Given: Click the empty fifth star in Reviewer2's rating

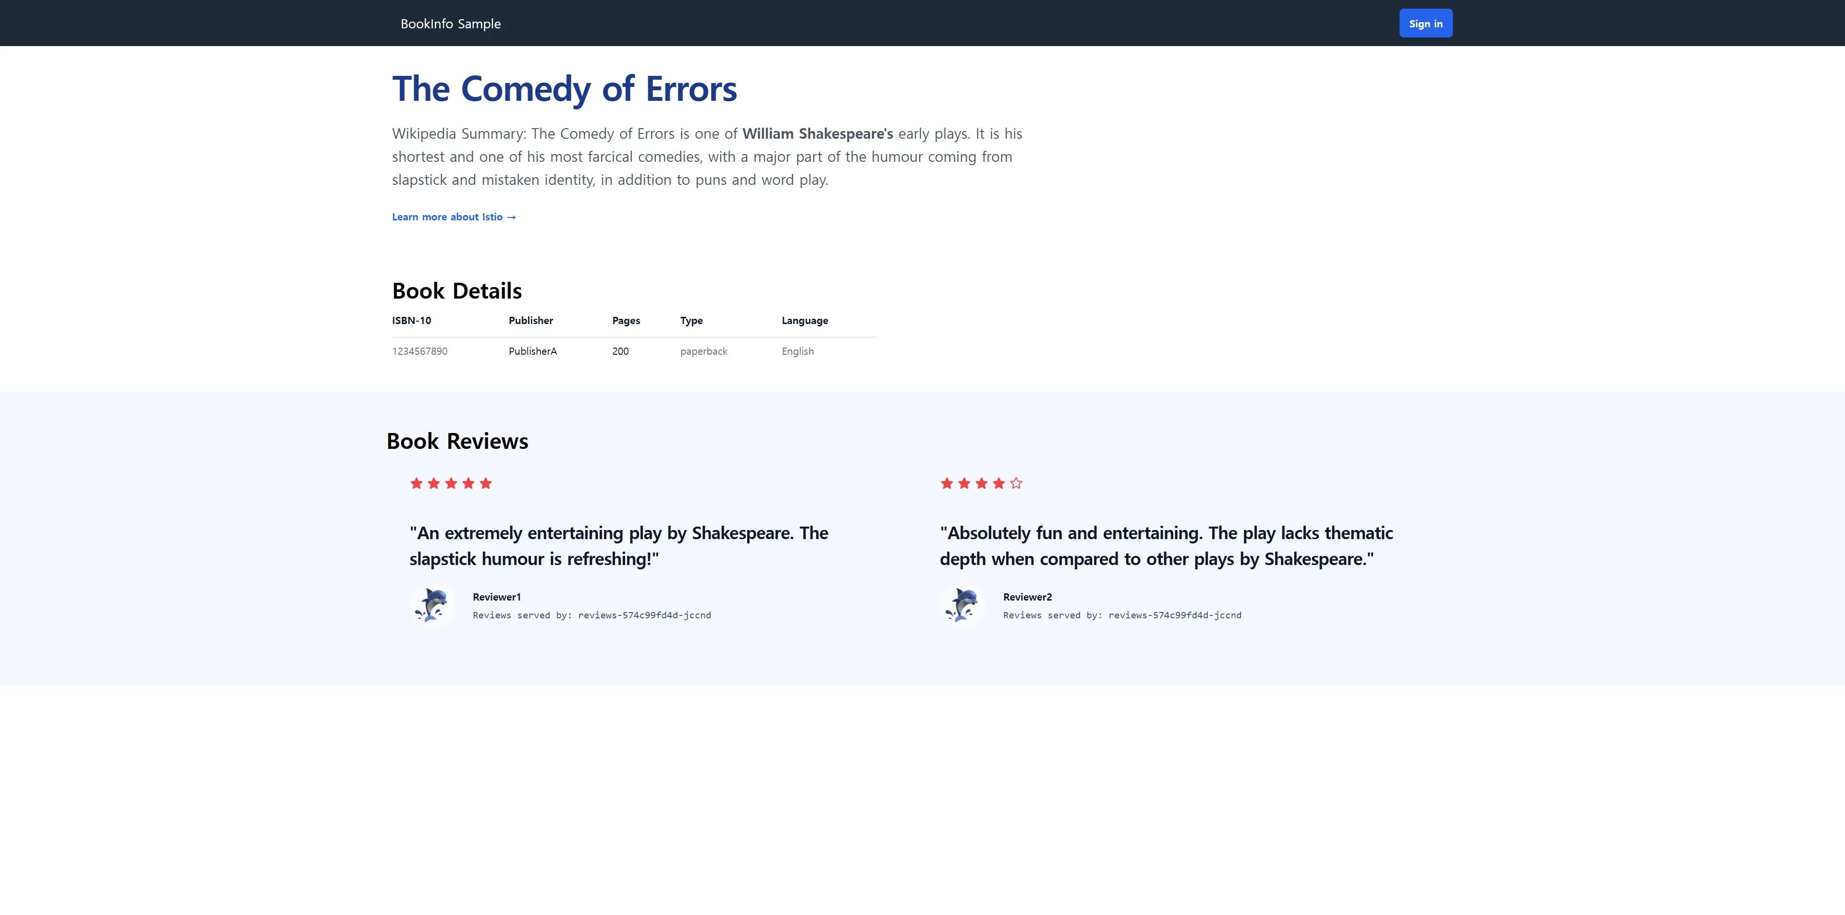Looking at the screenshot, I should (1016, 483).
